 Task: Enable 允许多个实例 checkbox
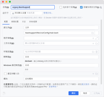tap(61, 7)
